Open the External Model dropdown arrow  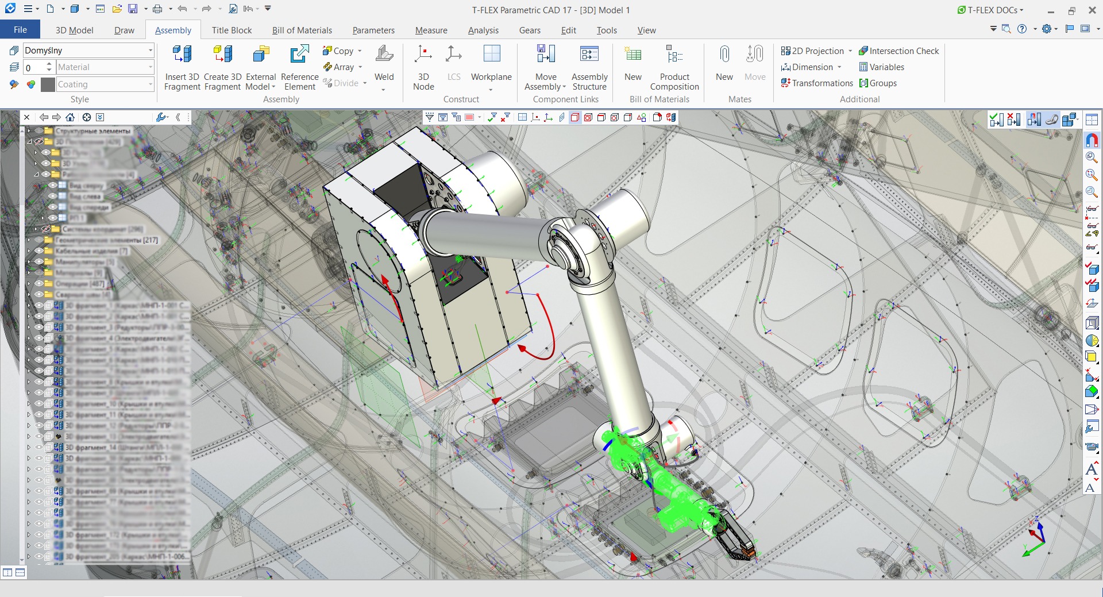pyautogui.click(x=273, y=87)
